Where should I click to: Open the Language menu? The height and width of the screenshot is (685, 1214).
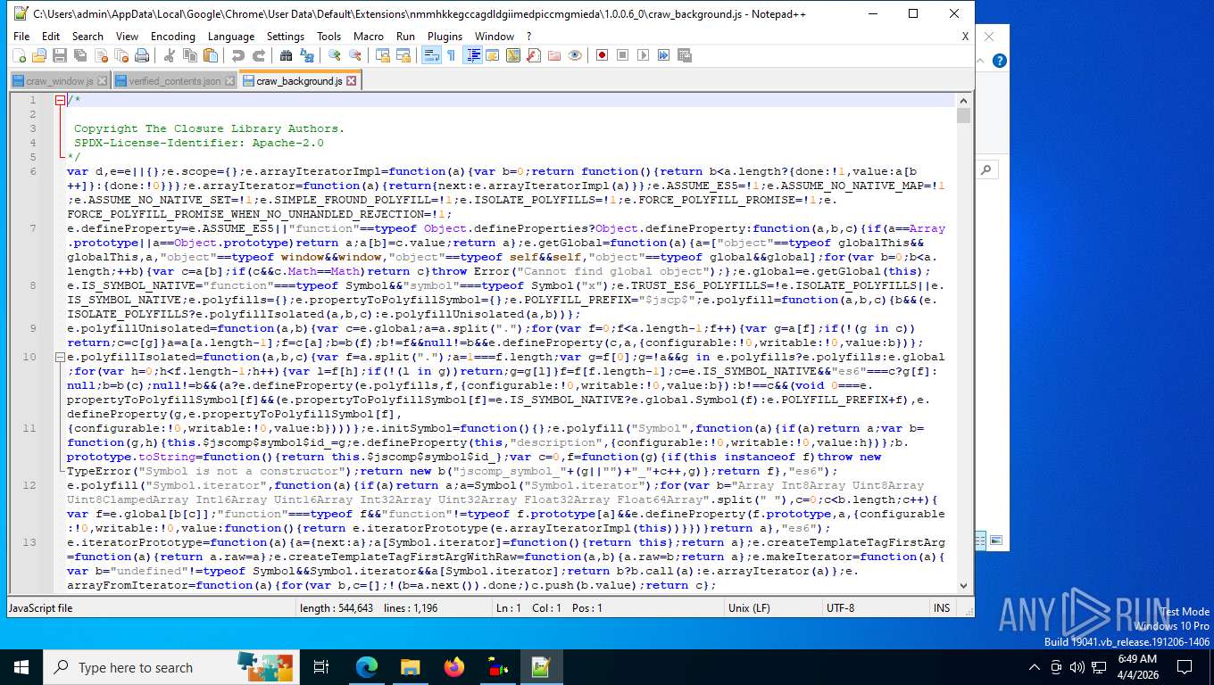tap(231, 37)
